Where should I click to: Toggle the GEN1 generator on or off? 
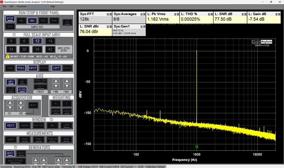tap(10, 153)
